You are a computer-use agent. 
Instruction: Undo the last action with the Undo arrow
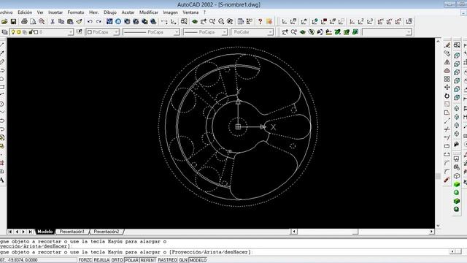(x=90, y=21)
